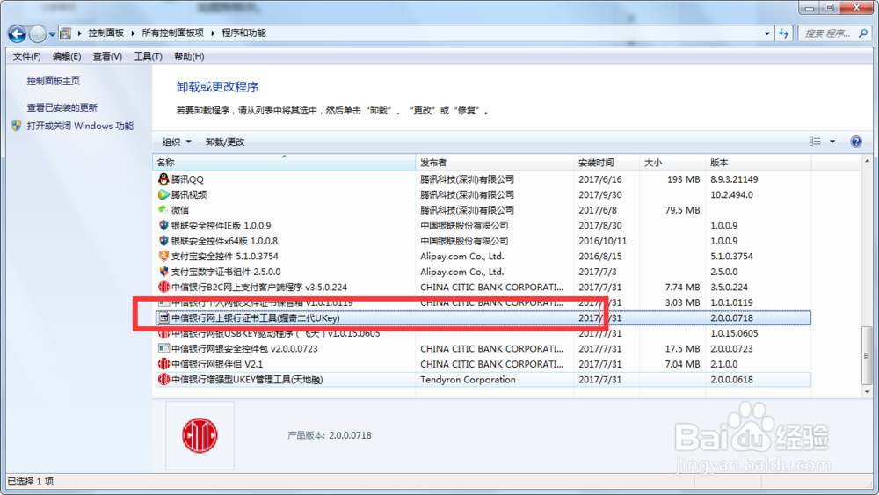Screen dimensions: 879x495
Task: Open the recent pages dropdown arrow
Action: click(52, 34)
